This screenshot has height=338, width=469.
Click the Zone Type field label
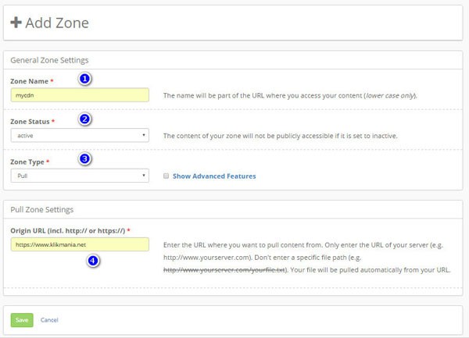point(30,162)
